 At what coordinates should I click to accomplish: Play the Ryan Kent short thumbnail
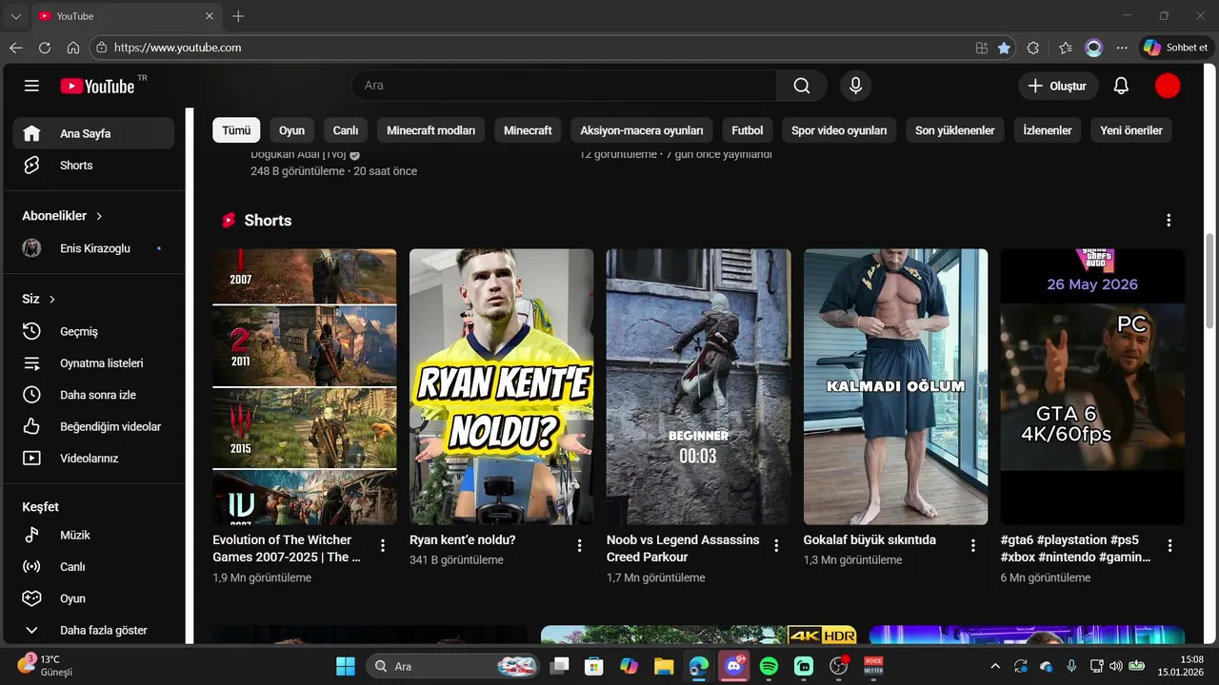[502, 386]
